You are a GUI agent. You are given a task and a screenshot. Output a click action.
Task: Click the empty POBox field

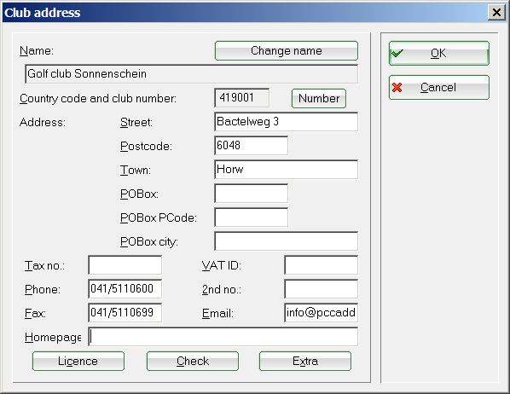pyautogui.click(x=251, y=194)
